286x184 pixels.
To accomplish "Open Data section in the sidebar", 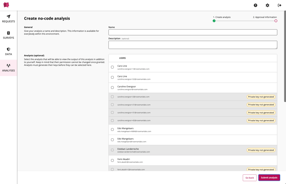I will [8, 52].
